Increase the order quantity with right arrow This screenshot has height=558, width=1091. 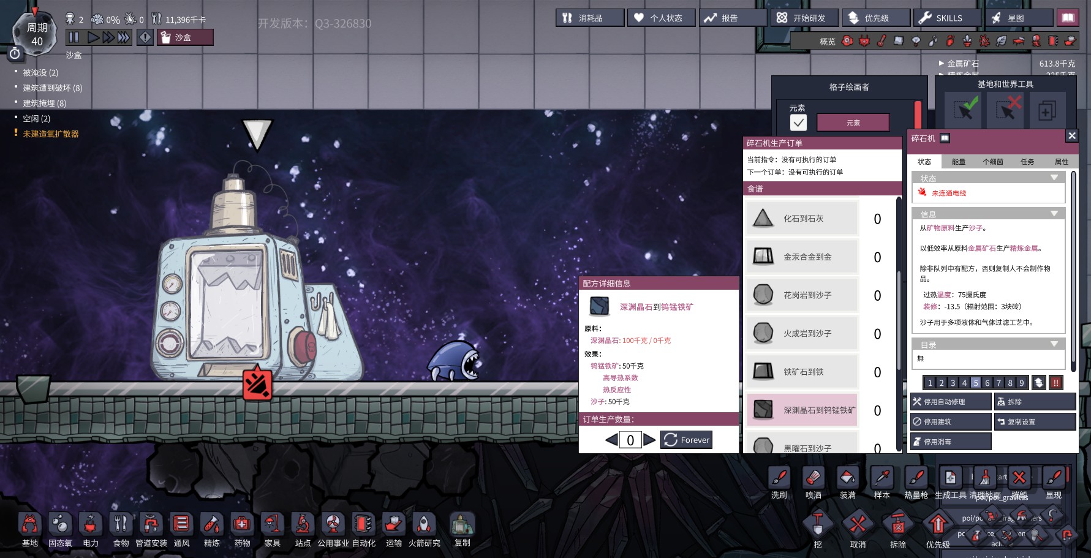click(649, 440)
